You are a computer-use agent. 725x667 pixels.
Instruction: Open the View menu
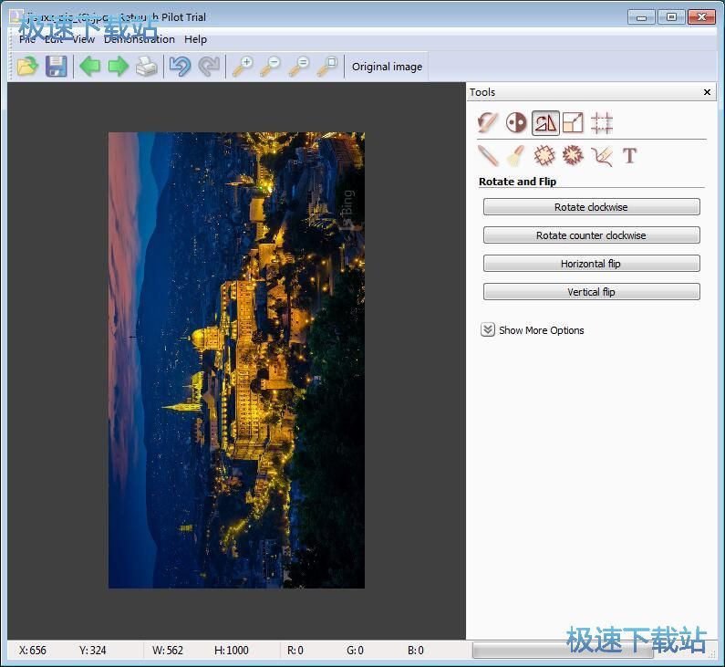coord(83,39)
